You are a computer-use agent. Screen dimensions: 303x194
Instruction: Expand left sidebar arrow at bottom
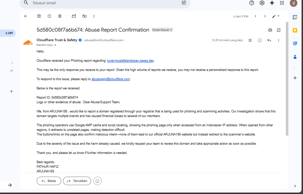[10, 185]
